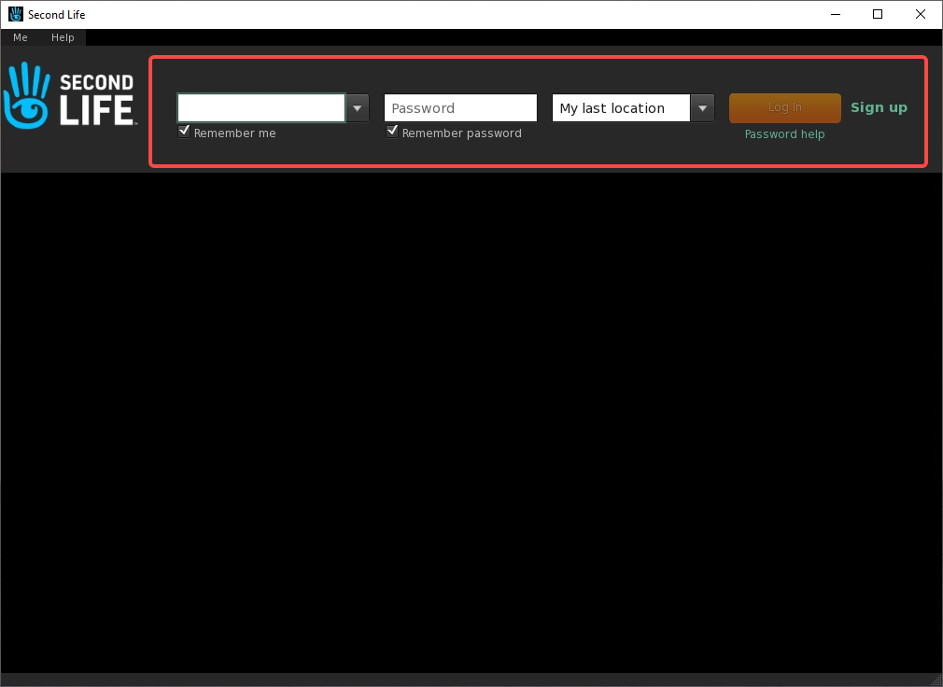This screenshot has height=687, width=943.
Task: Follow the Sign up link
Action: (879, 107)
